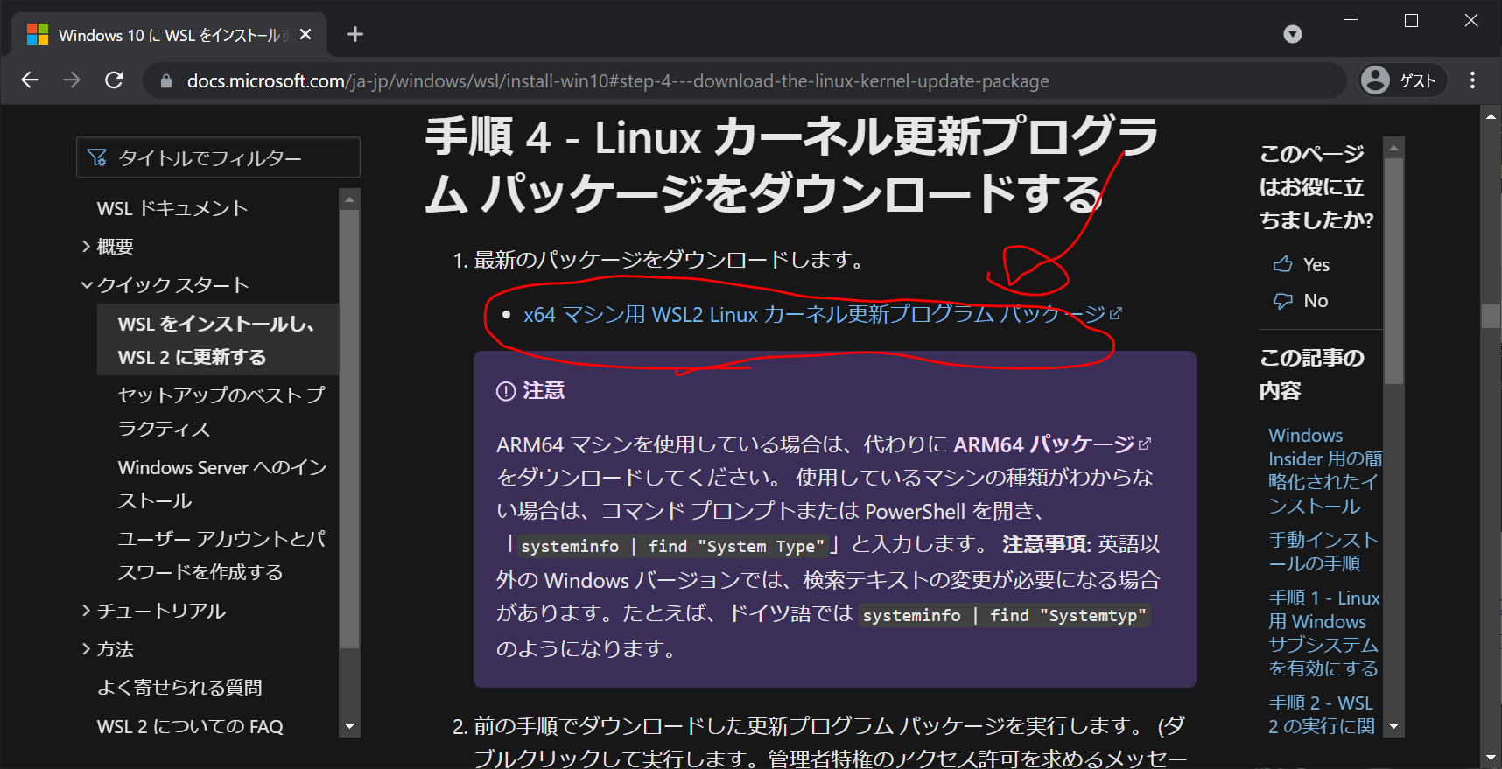Open WSL ドキュメント in sidebar
1502x769 pixels.
172,208
